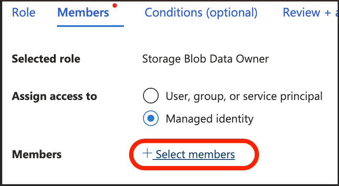
Task: Click the "User, group, or service principal" option label
Action: 244,96
